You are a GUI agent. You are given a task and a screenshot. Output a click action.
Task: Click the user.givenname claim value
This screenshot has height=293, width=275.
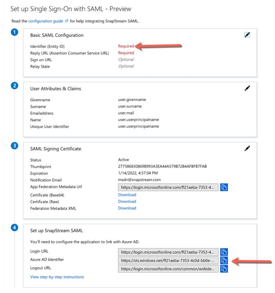point(132,100)
